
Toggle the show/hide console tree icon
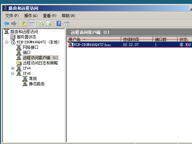click(x=31, y=23)
